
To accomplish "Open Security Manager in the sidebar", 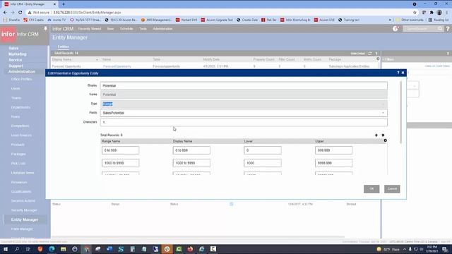I will click(x=24, y=210).
